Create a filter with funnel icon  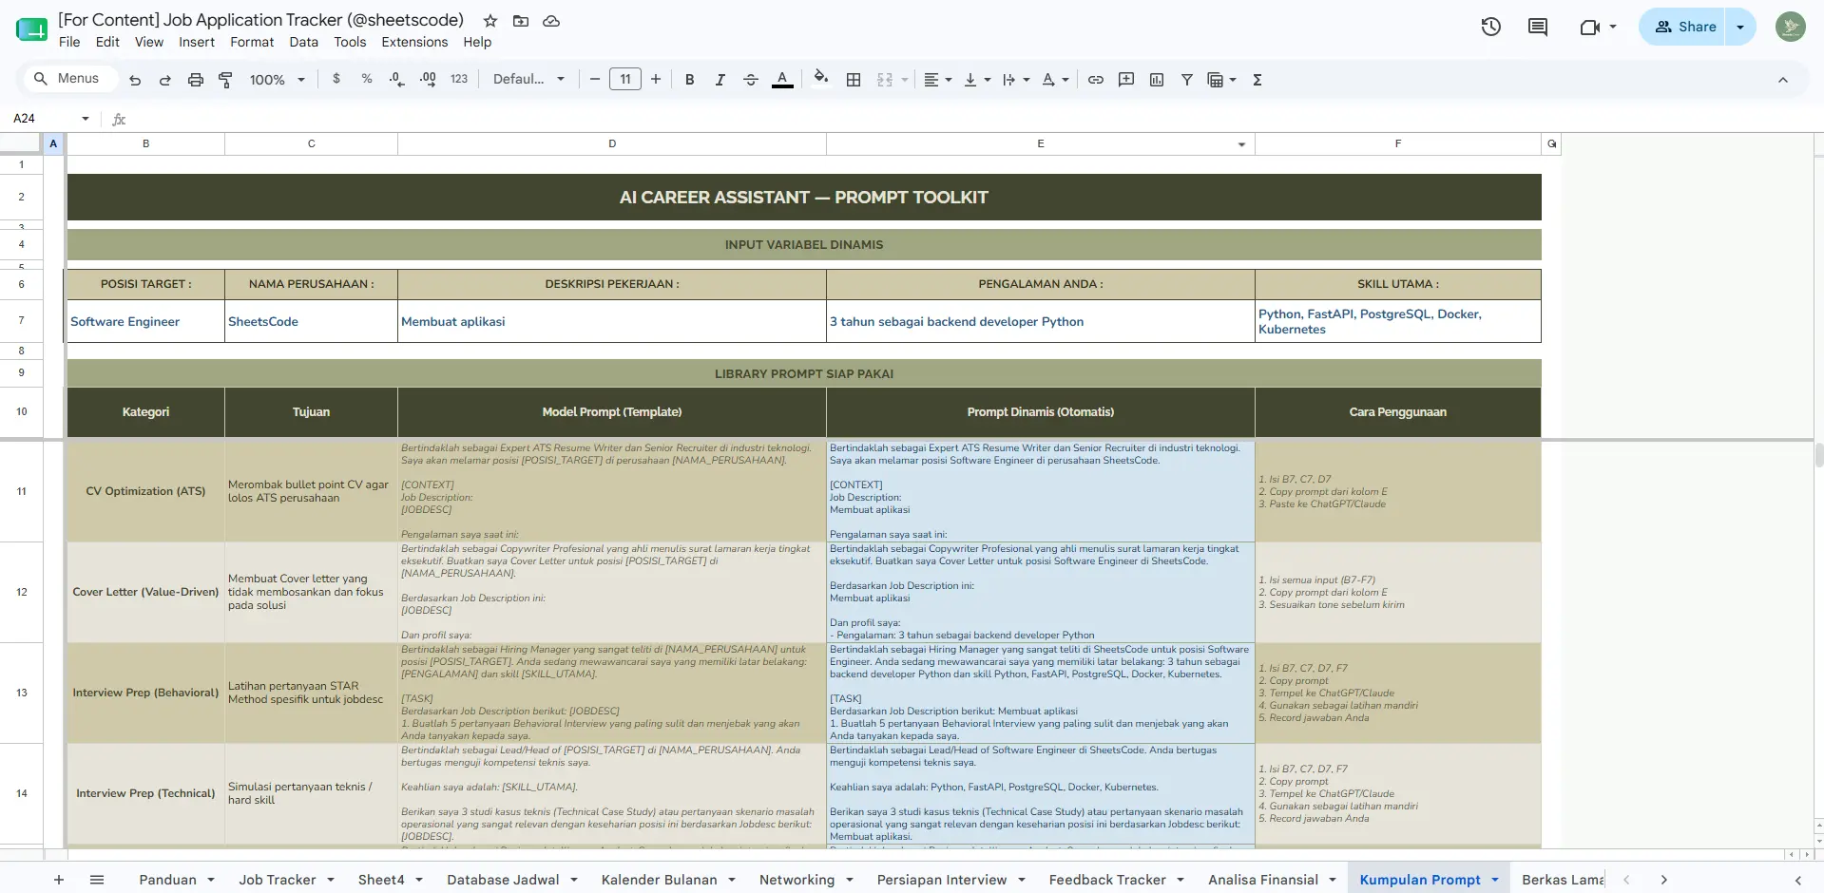click(1187, 80)
